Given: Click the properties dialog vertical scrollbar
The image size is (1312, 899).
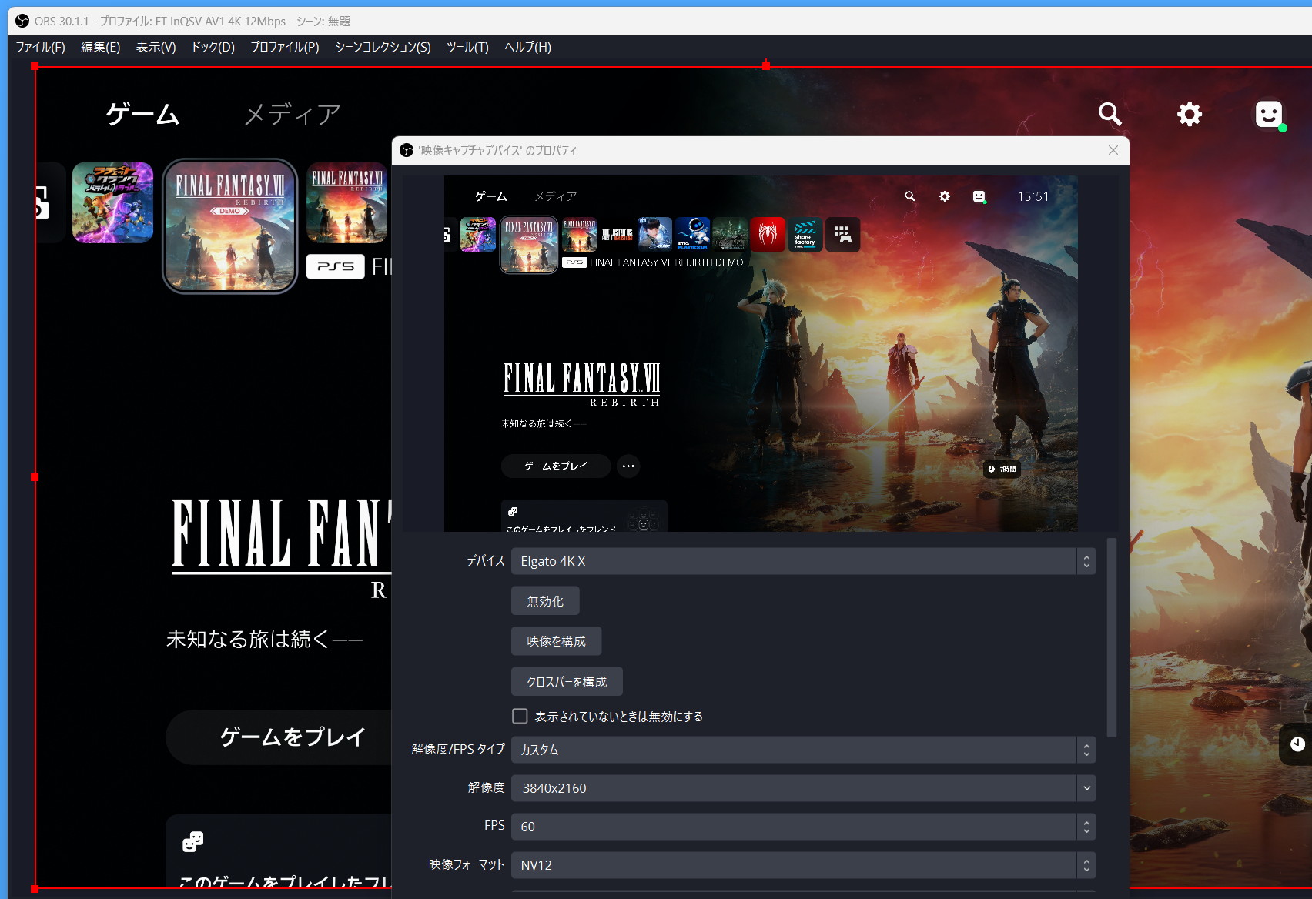Looking at the screenshot, I should coord(1111,638).
